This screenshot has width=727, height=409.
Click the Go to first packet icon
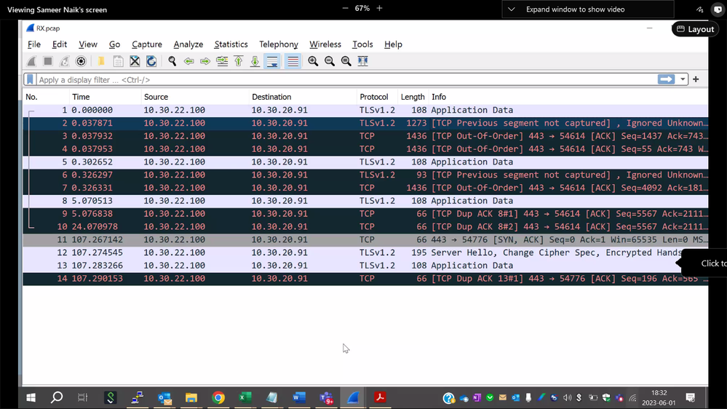(x=239, y=62)
